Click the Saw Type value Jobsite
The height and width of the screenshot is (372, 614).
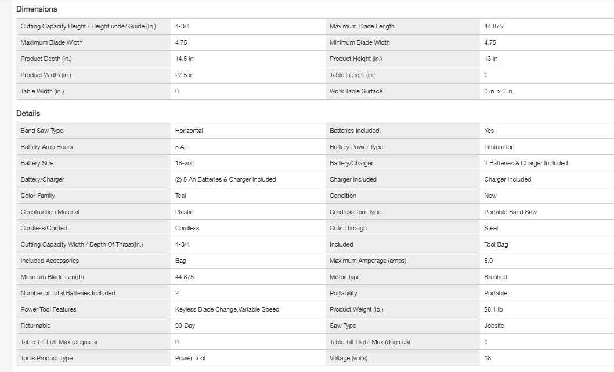[494, 326]
